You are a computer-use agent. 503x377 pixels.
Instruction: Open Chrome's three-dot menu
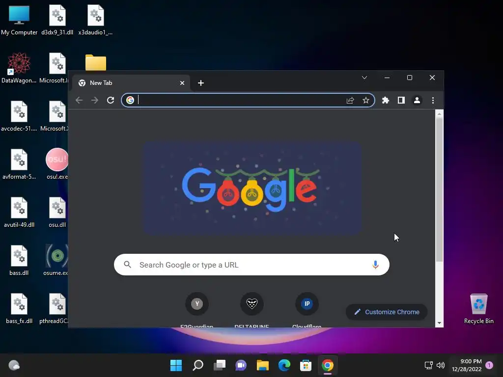(x=433, y=100)
